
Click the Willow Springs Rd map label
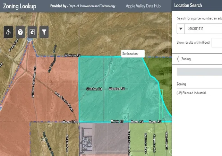point(34,82)
